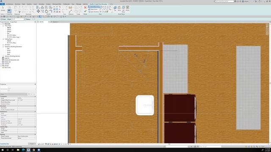Viewport: 271px width, 152px height.
Task: Open the Annotate ribbon tab
Action: pos(41,4)
